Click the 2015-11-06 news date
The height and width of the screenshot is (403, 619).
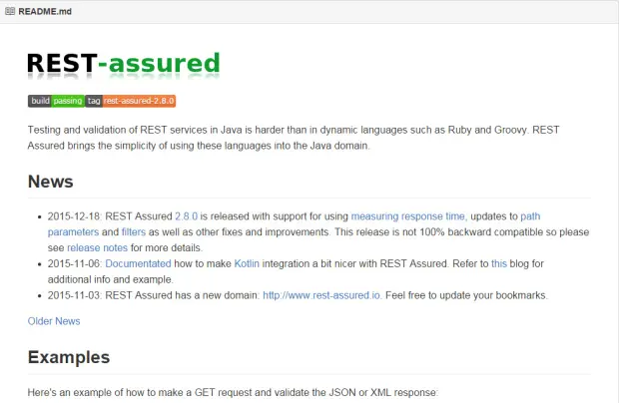pos(75,263)
